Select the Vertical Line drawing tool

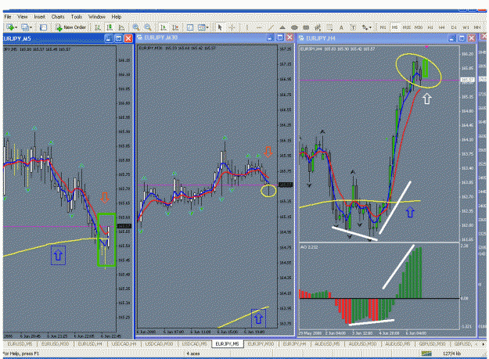tap(246, 27)
